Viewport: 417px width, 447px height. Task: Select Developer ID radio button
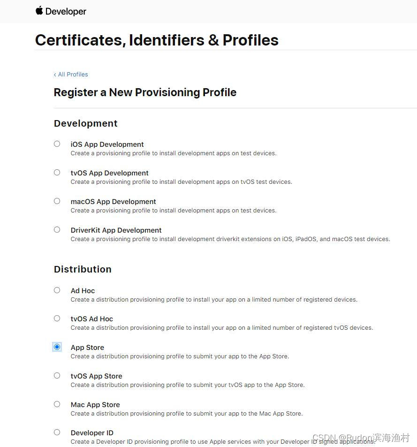pyautogui.click(x=57, y=432)
